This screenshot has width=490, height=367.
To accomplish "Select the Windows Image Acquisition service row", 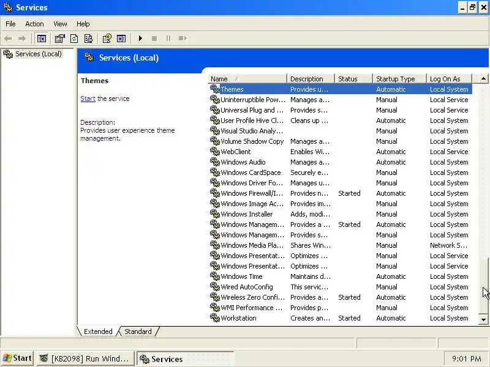I will point(341,204).
